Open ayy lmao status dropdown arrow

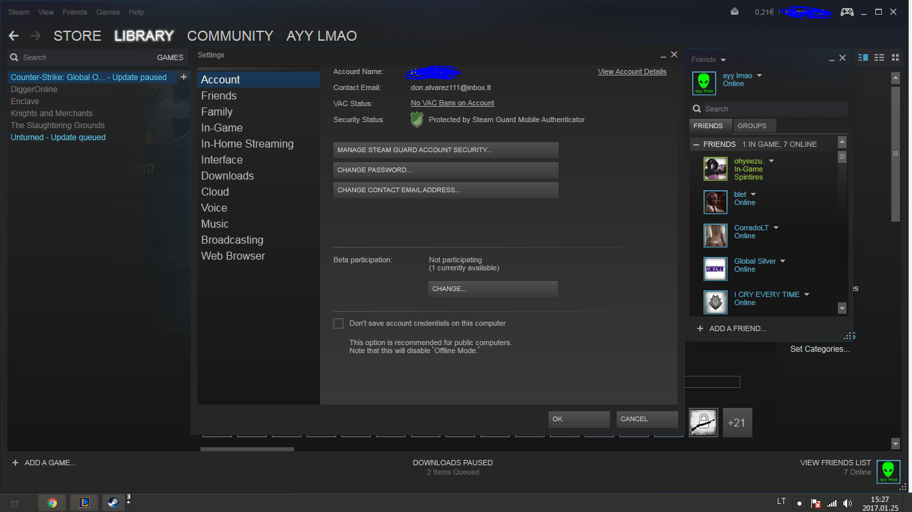coord(759,76)
